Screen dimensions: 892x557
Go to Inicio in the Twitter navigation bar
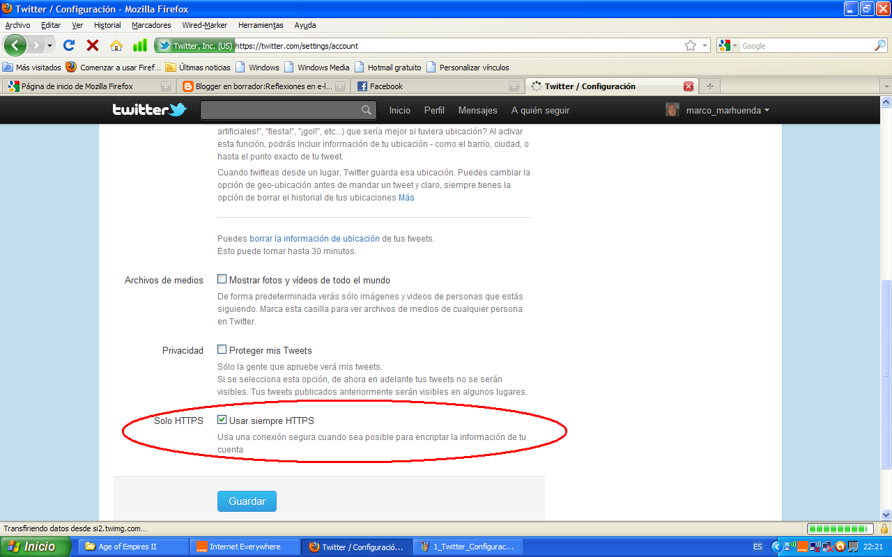pyautogui.click(x=400, y=110)
